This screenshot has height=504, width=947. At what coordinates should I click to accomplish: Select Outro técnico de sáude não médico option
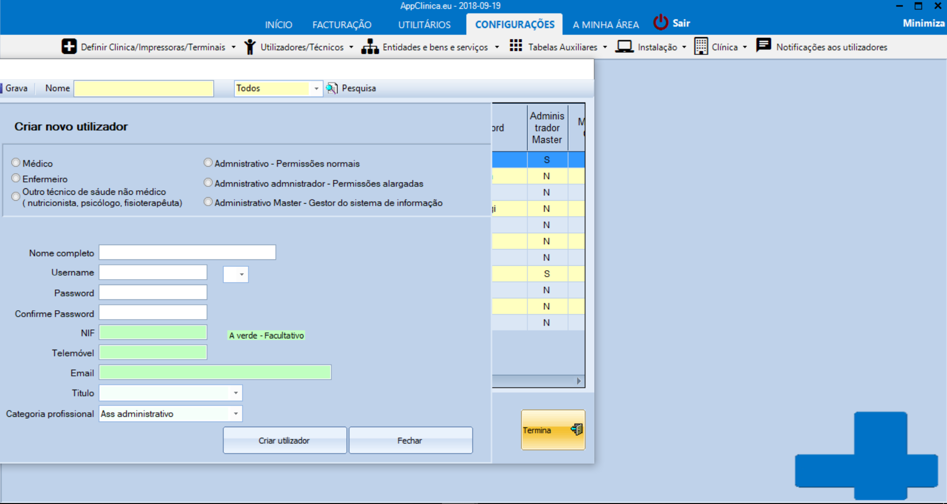[x=16, y=196]
